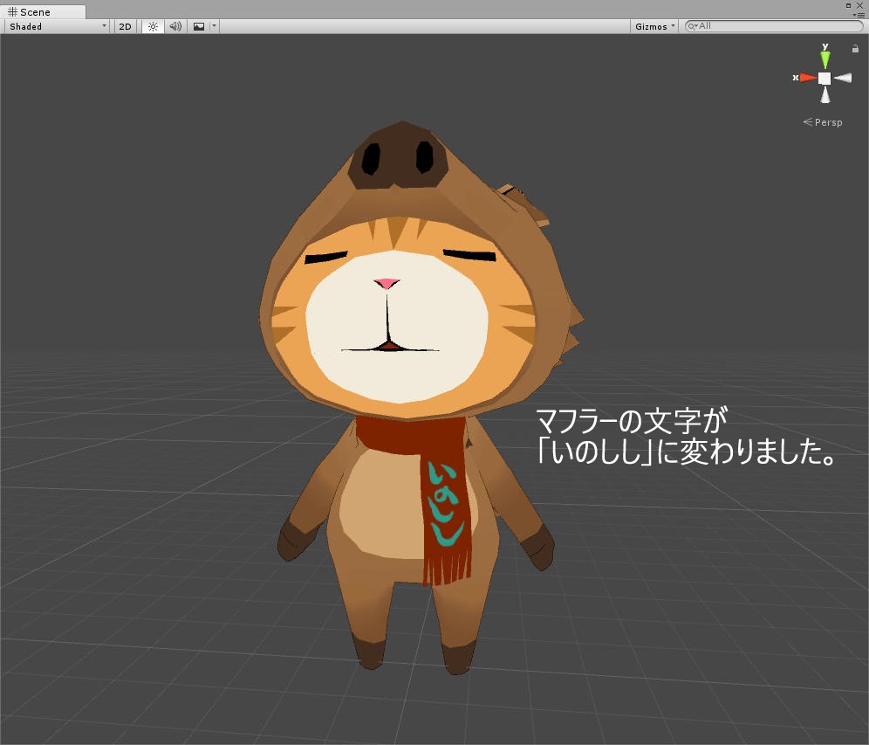Open the Shaded draw mode dropdown
Viewport: 869px width, 745px height.
click(x=52, y=26)
